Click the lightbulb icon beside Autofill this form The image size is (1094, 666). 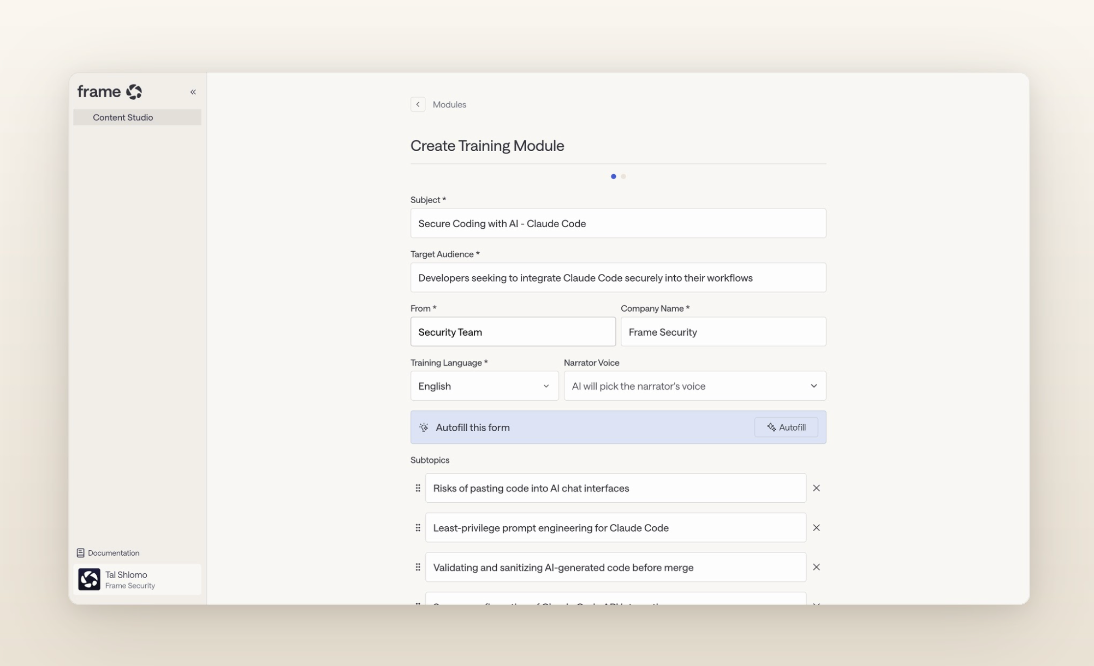(x=424, y=427)
